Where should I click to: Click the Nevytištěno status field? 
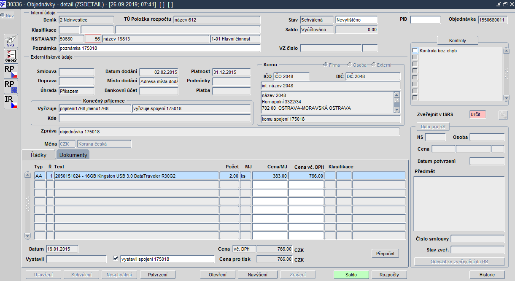[x=356, y=20]
